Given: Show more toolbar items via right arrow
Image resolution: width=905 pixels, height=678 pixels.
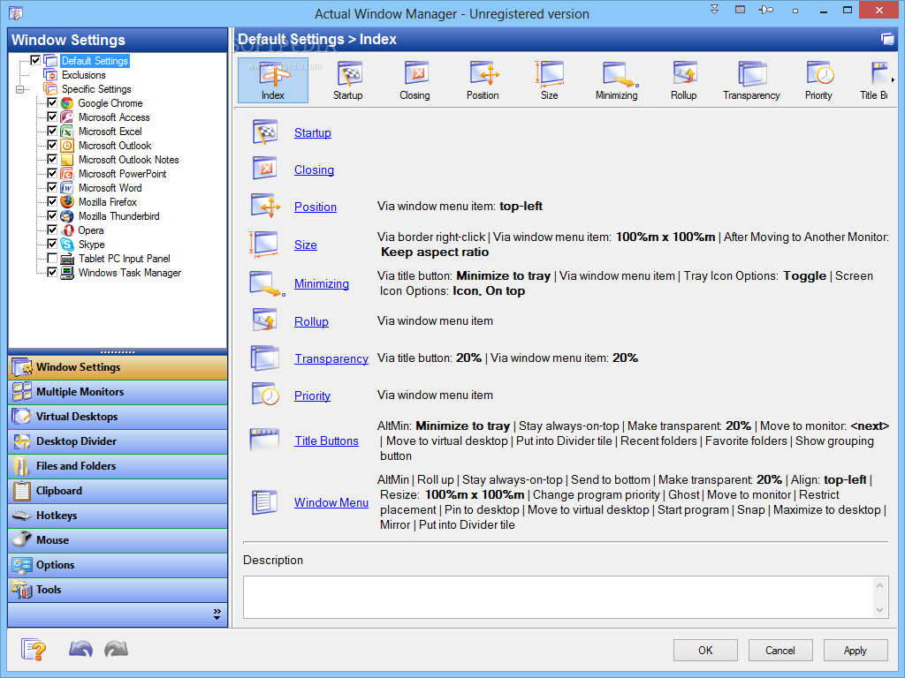Looking at the screenshot, I should pos(893,80).
